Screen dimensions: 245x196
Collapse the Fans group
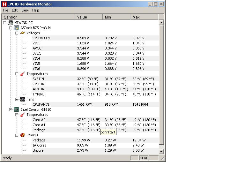coord(17,99)
